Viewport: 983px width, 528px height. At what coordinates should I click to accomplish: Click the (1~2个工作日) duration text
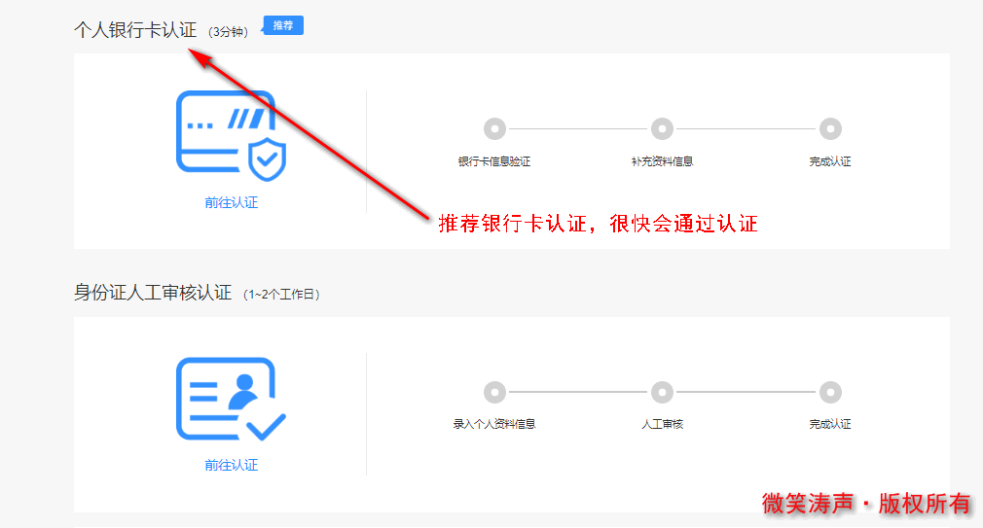(x=281, y=295)
